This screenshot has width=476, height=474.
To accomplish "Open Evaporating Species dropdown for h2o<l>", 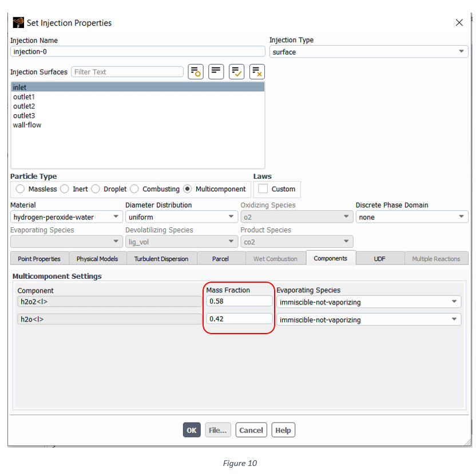I will pos(369,320).
